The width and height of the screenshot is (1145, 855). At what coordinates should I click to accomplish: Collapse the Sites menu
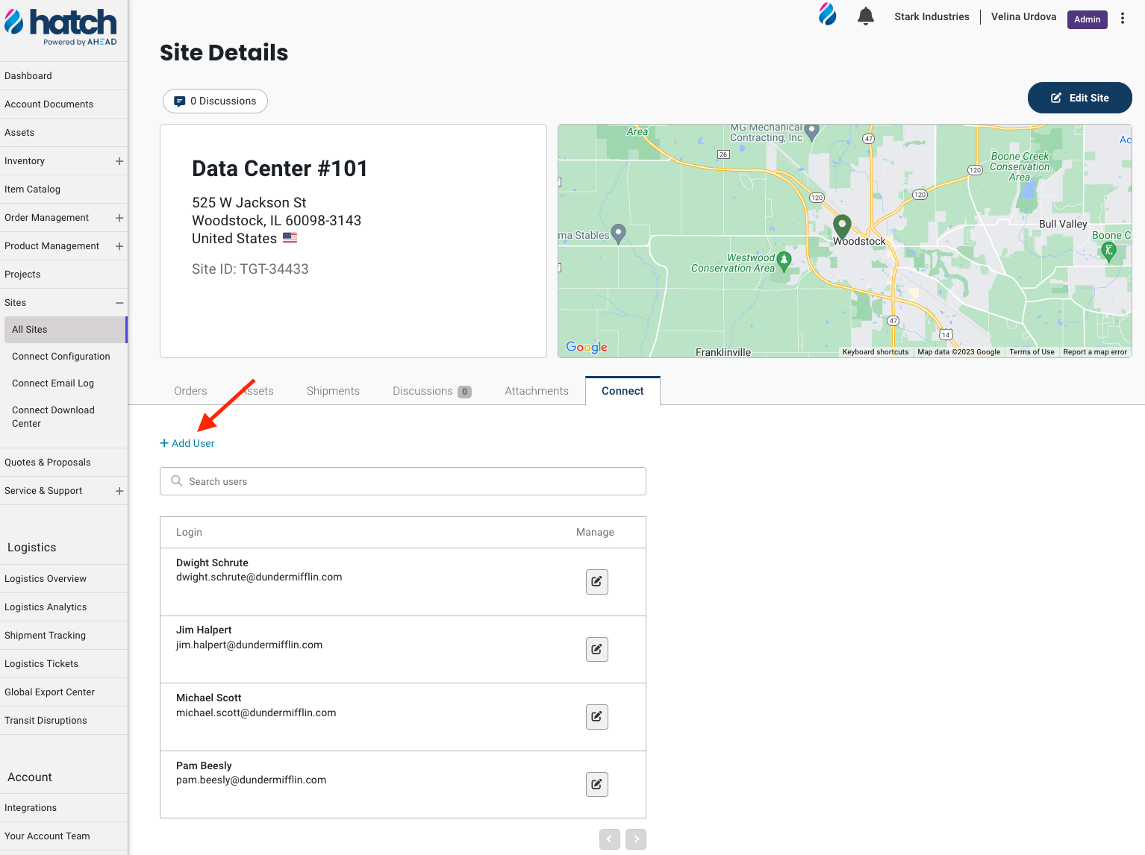119,303
